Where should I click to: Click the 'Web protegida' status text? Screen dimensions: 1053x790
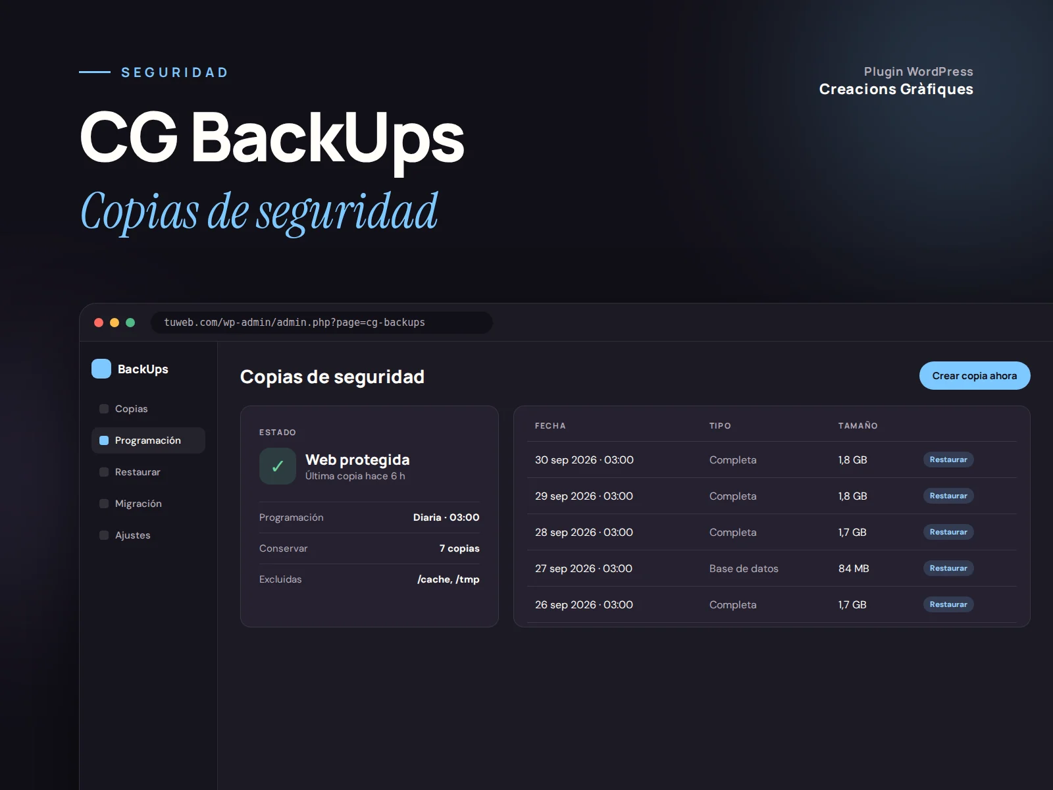click(x=357, y=460)
